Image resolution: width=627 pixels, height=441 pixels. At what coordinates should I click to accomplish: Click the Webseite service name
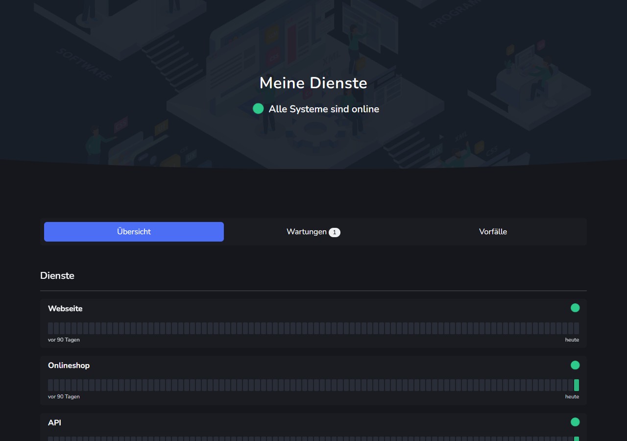(65, 309)
